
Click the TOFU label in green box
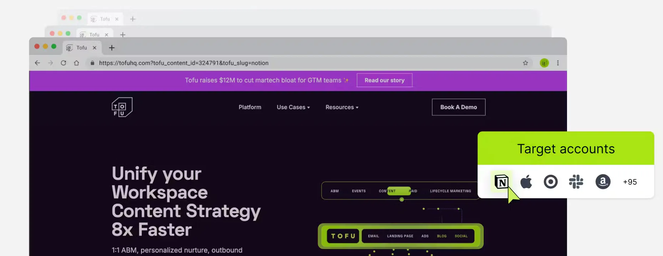point(343,236)
